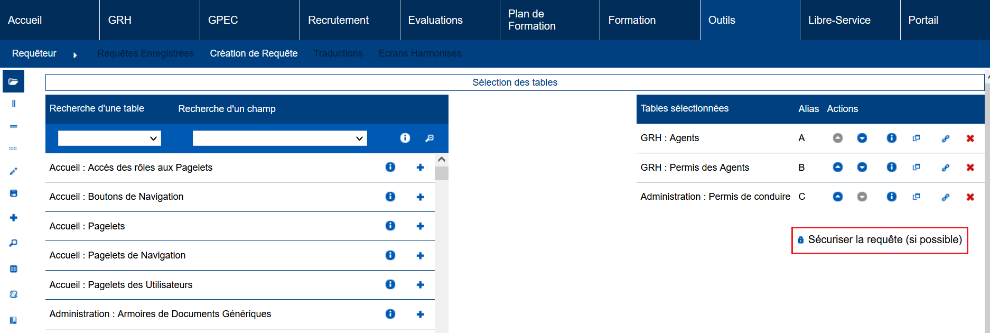Open the Requêtes Enregistrées link
The image size is (990, 333).
[145, 53]
